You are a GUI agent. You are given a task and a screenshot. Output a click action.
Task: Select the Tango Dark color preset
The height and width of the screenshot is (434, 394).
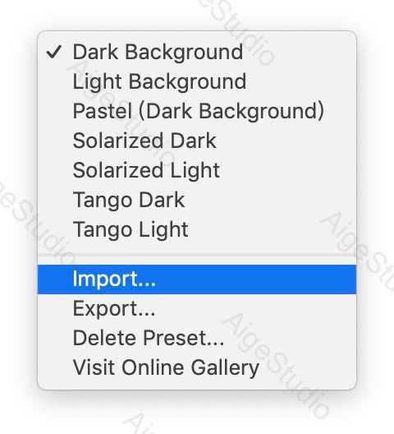(x=197, y=200)
